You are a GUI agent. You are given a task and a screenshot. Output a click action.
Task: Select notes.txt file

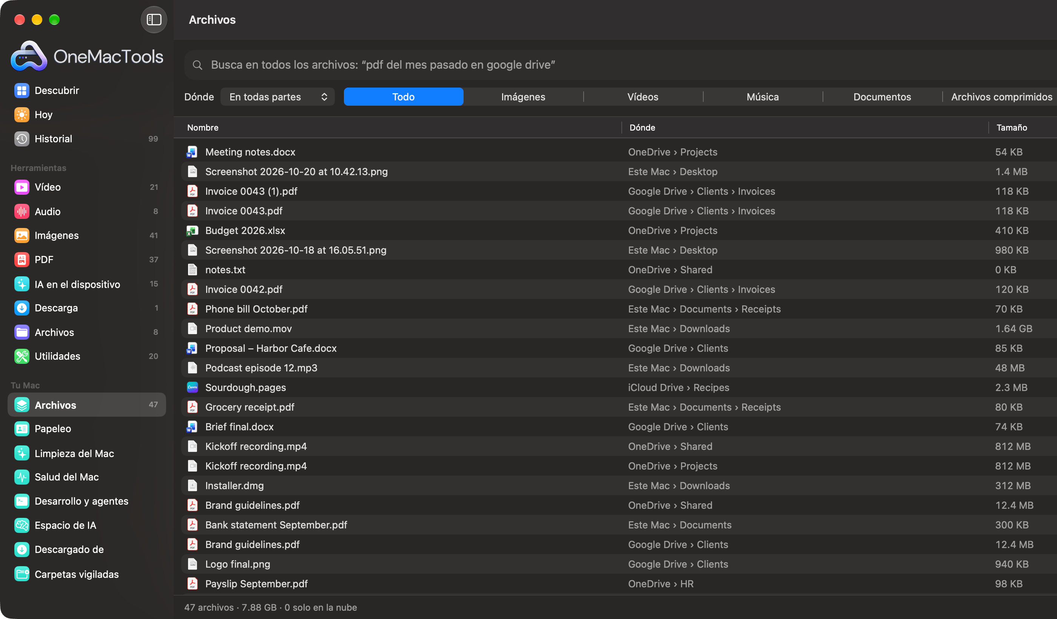point(619,269)
